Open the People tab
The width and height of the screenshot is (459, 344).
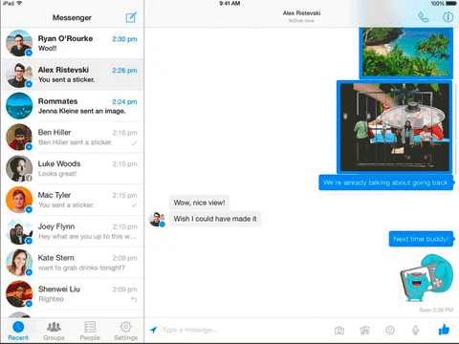pos(90,331)
